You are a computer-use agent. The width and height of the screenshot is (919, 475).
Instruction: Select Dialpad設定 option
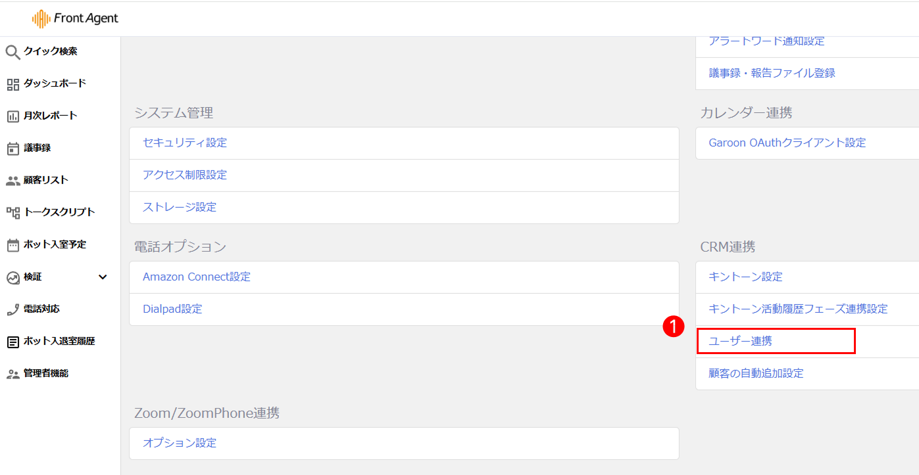pyautogui.click(x=172, y=309)
